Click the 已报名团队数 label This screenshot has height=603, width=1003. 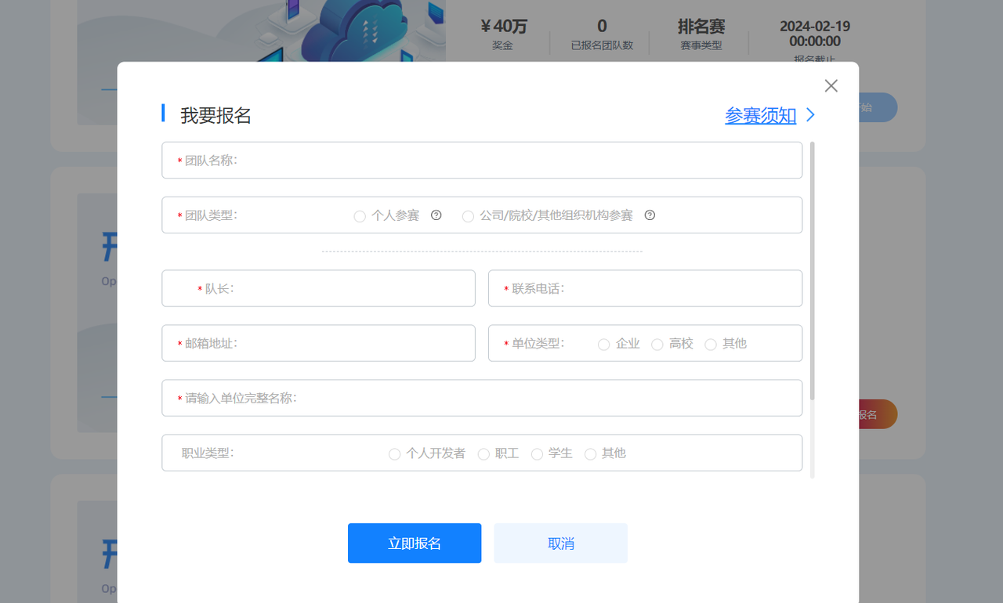coord(602,45)
